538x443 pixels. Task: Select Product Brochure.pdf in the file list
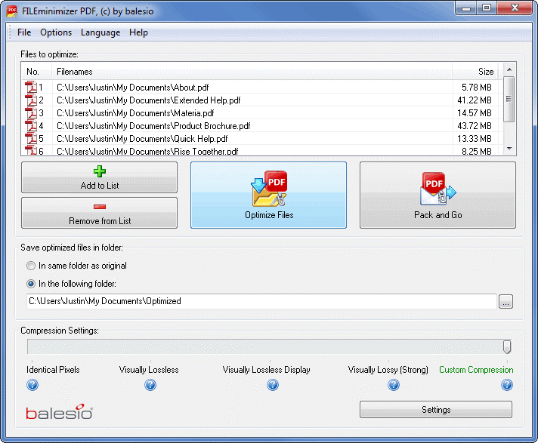tap(153, 126)
